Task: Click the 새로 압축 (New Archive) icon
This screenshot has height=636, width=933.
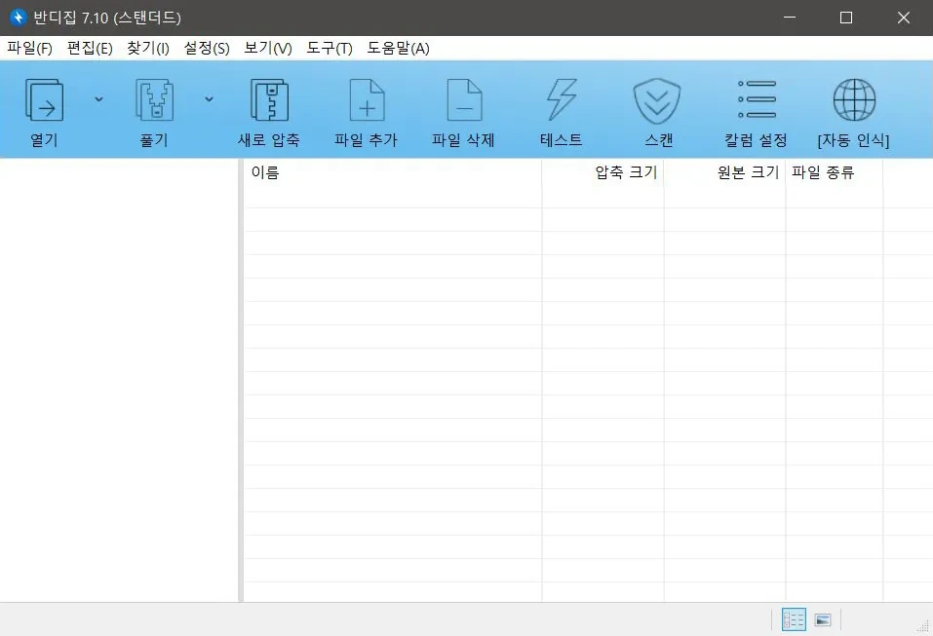Action: tap(269, 100)
